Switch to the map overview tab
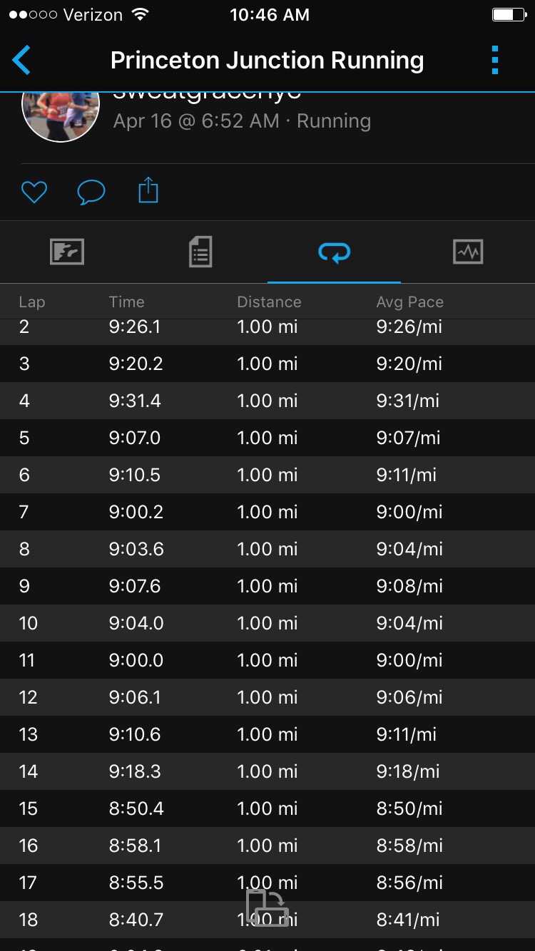Screen dimensions: 535x951 [x=67, y=252]
